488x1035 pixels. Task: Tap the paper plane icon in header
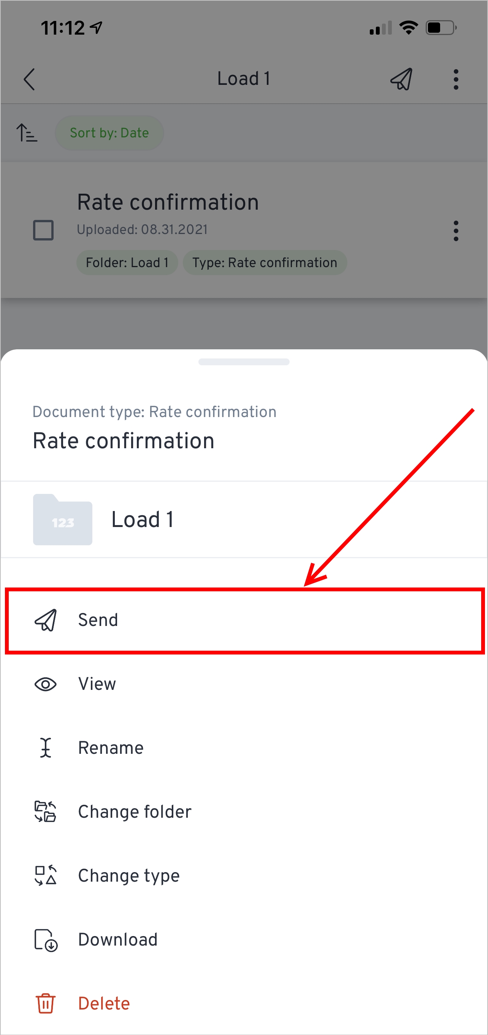point(401,79)
